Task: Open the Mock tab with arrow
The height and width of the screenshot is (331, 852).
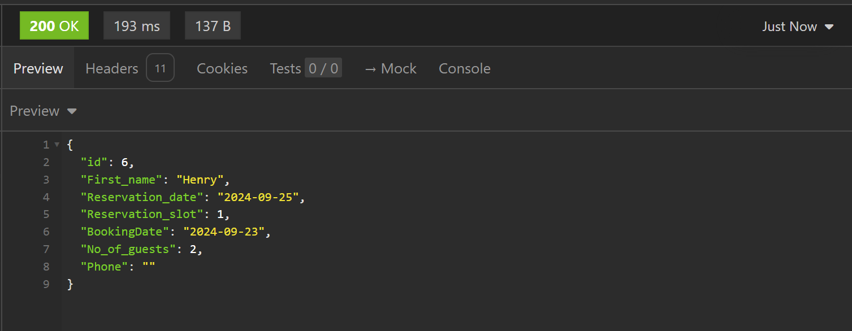Action: pos(390,68)
